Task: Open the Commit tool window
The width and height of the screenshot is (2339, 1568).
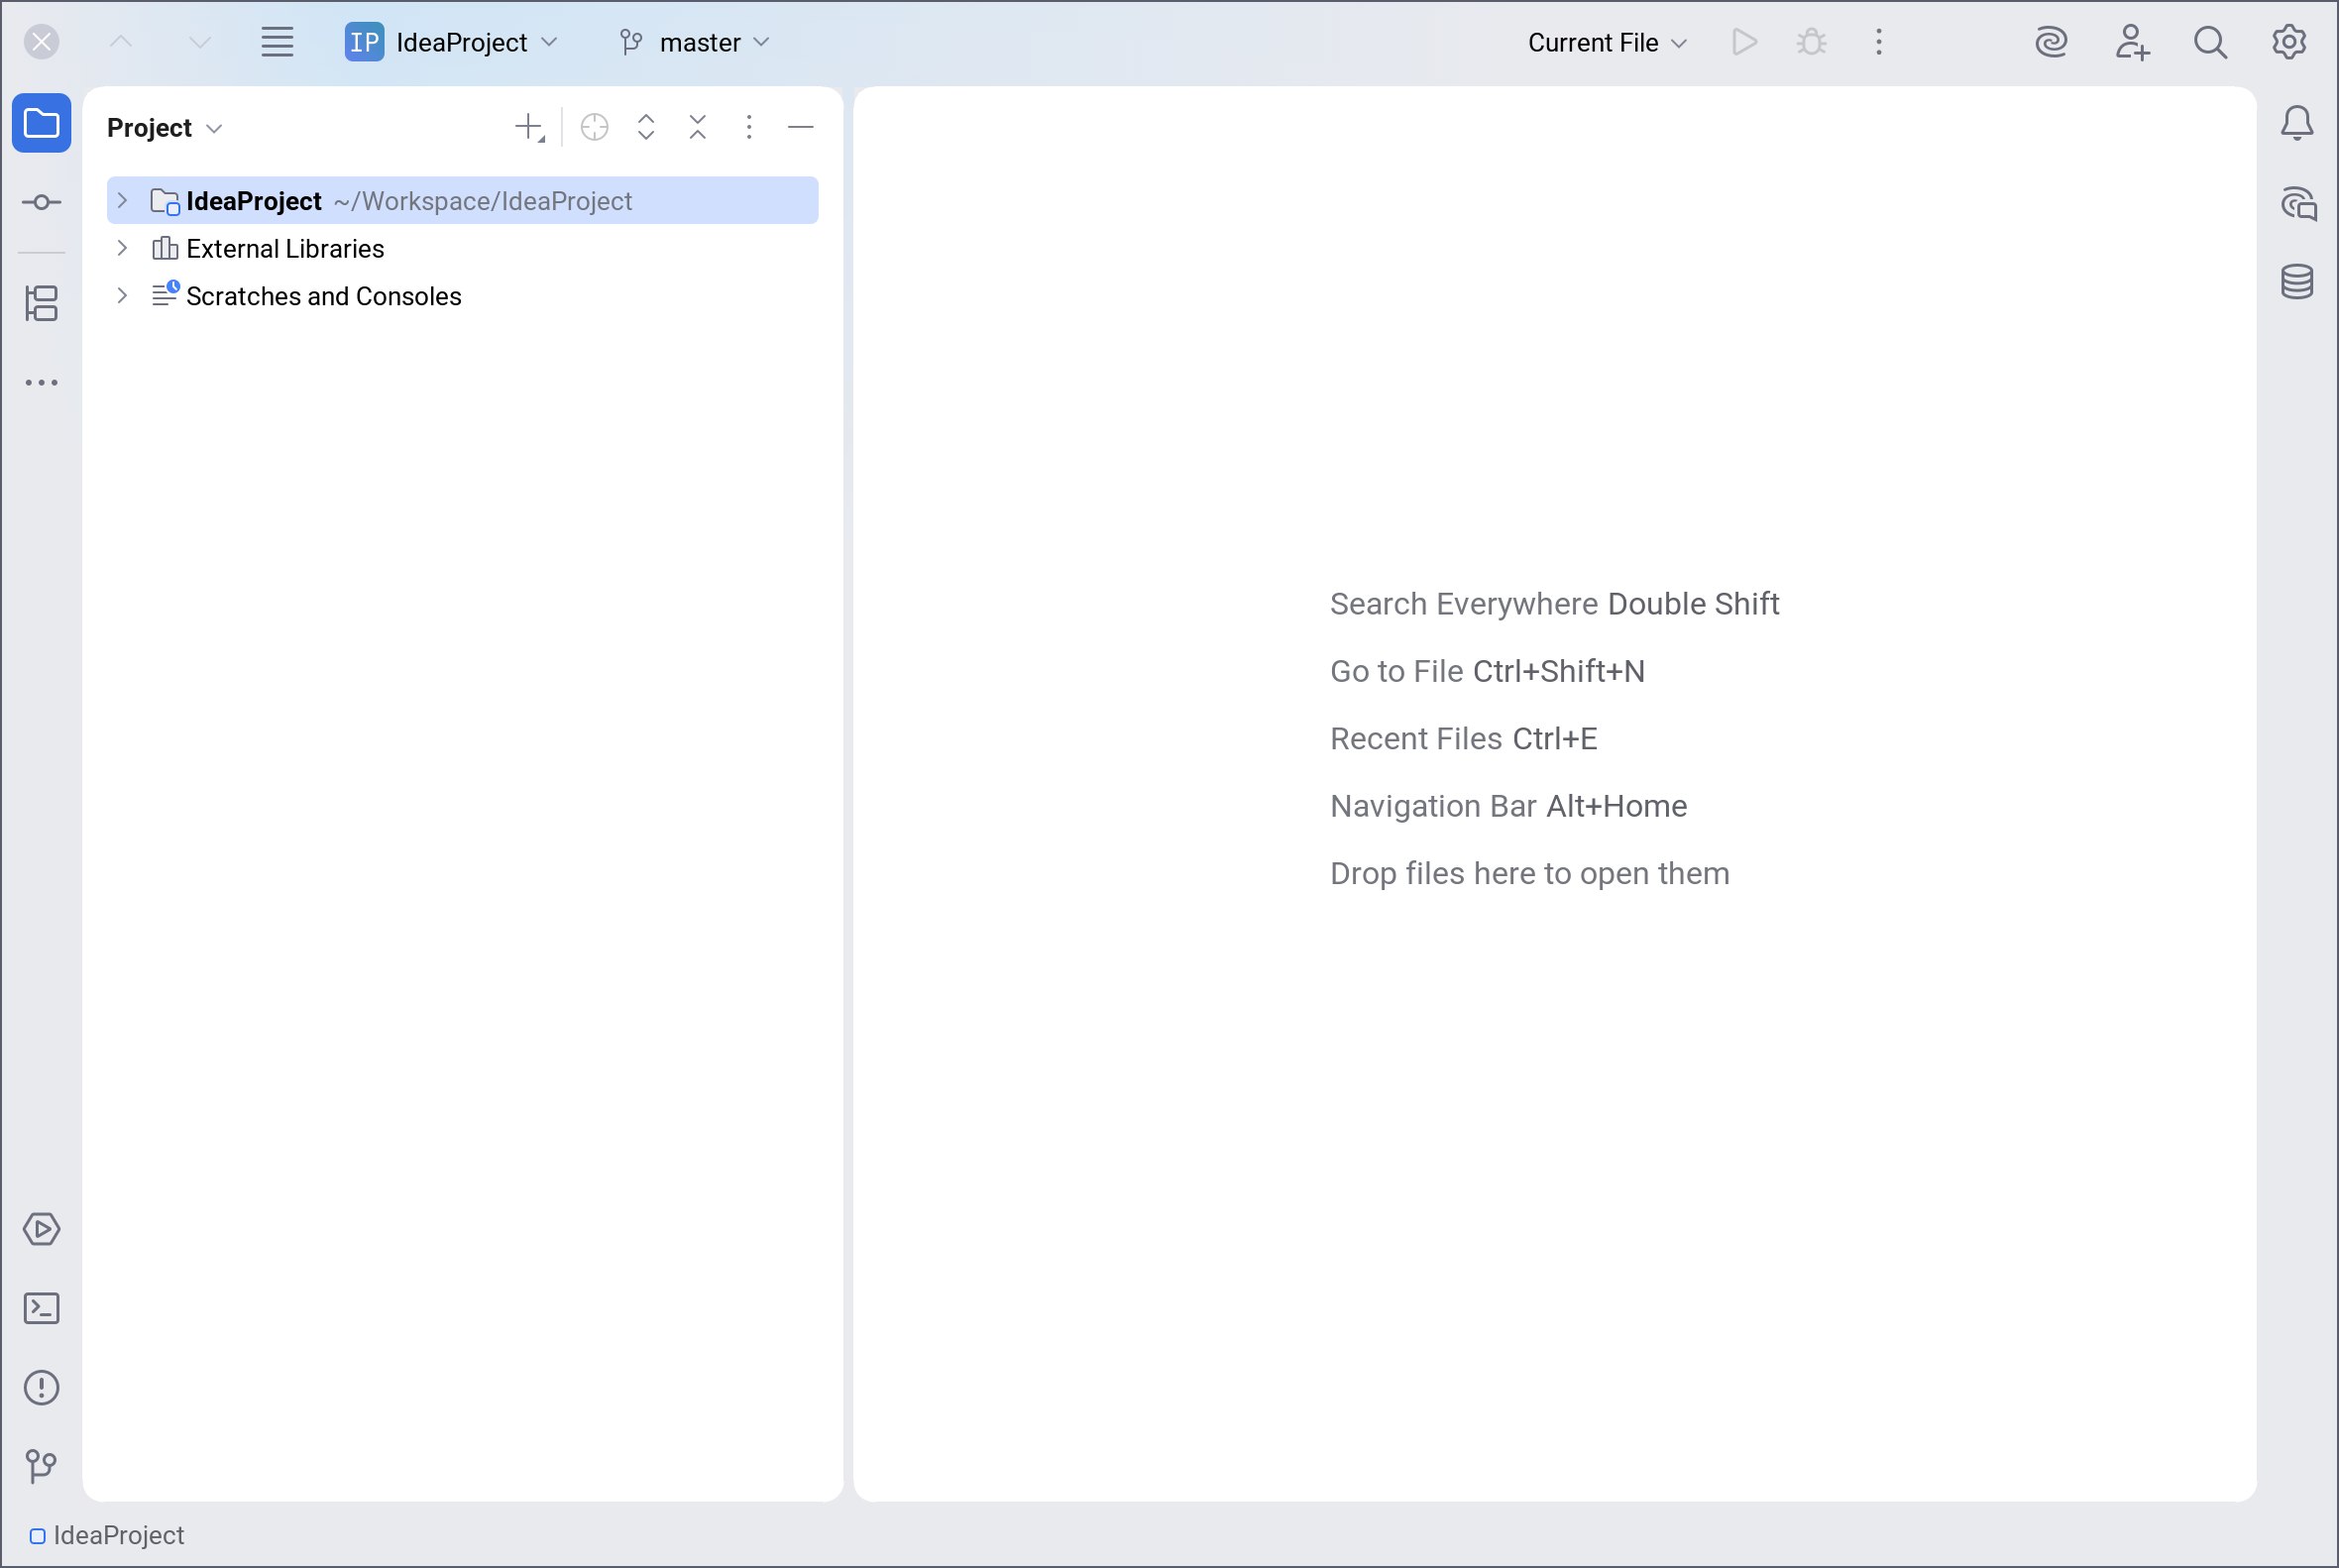Action: (41, 203)
